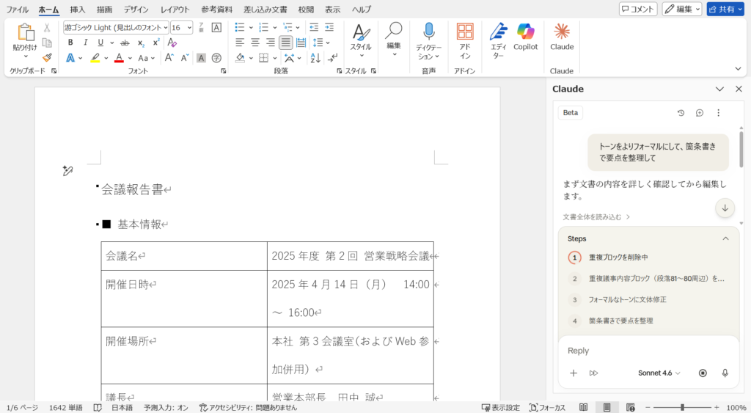Open the Sonnet 4.6 model selector

point(659,373)
